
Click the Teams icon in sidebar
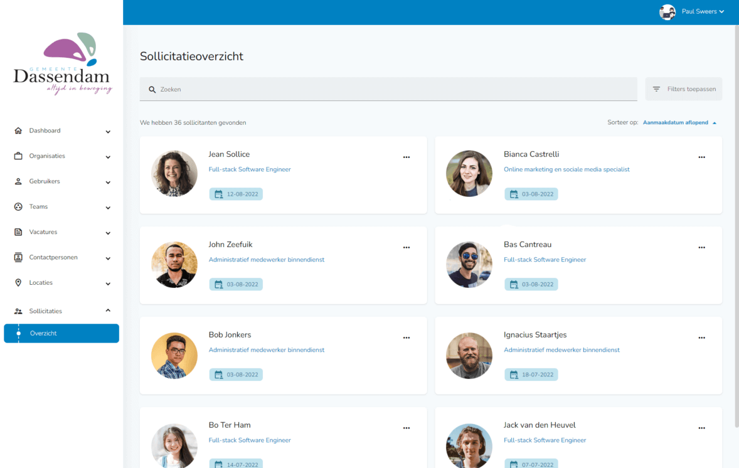point(18,206)
